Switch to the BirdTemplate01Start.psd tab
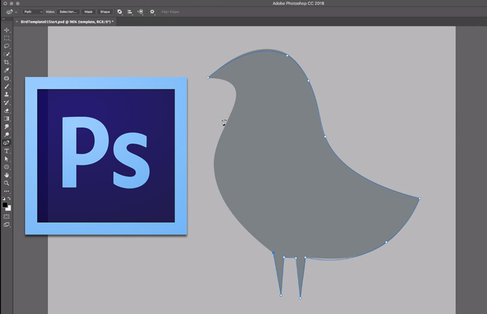This screenshot has height=314, width=487. (67, 22)
